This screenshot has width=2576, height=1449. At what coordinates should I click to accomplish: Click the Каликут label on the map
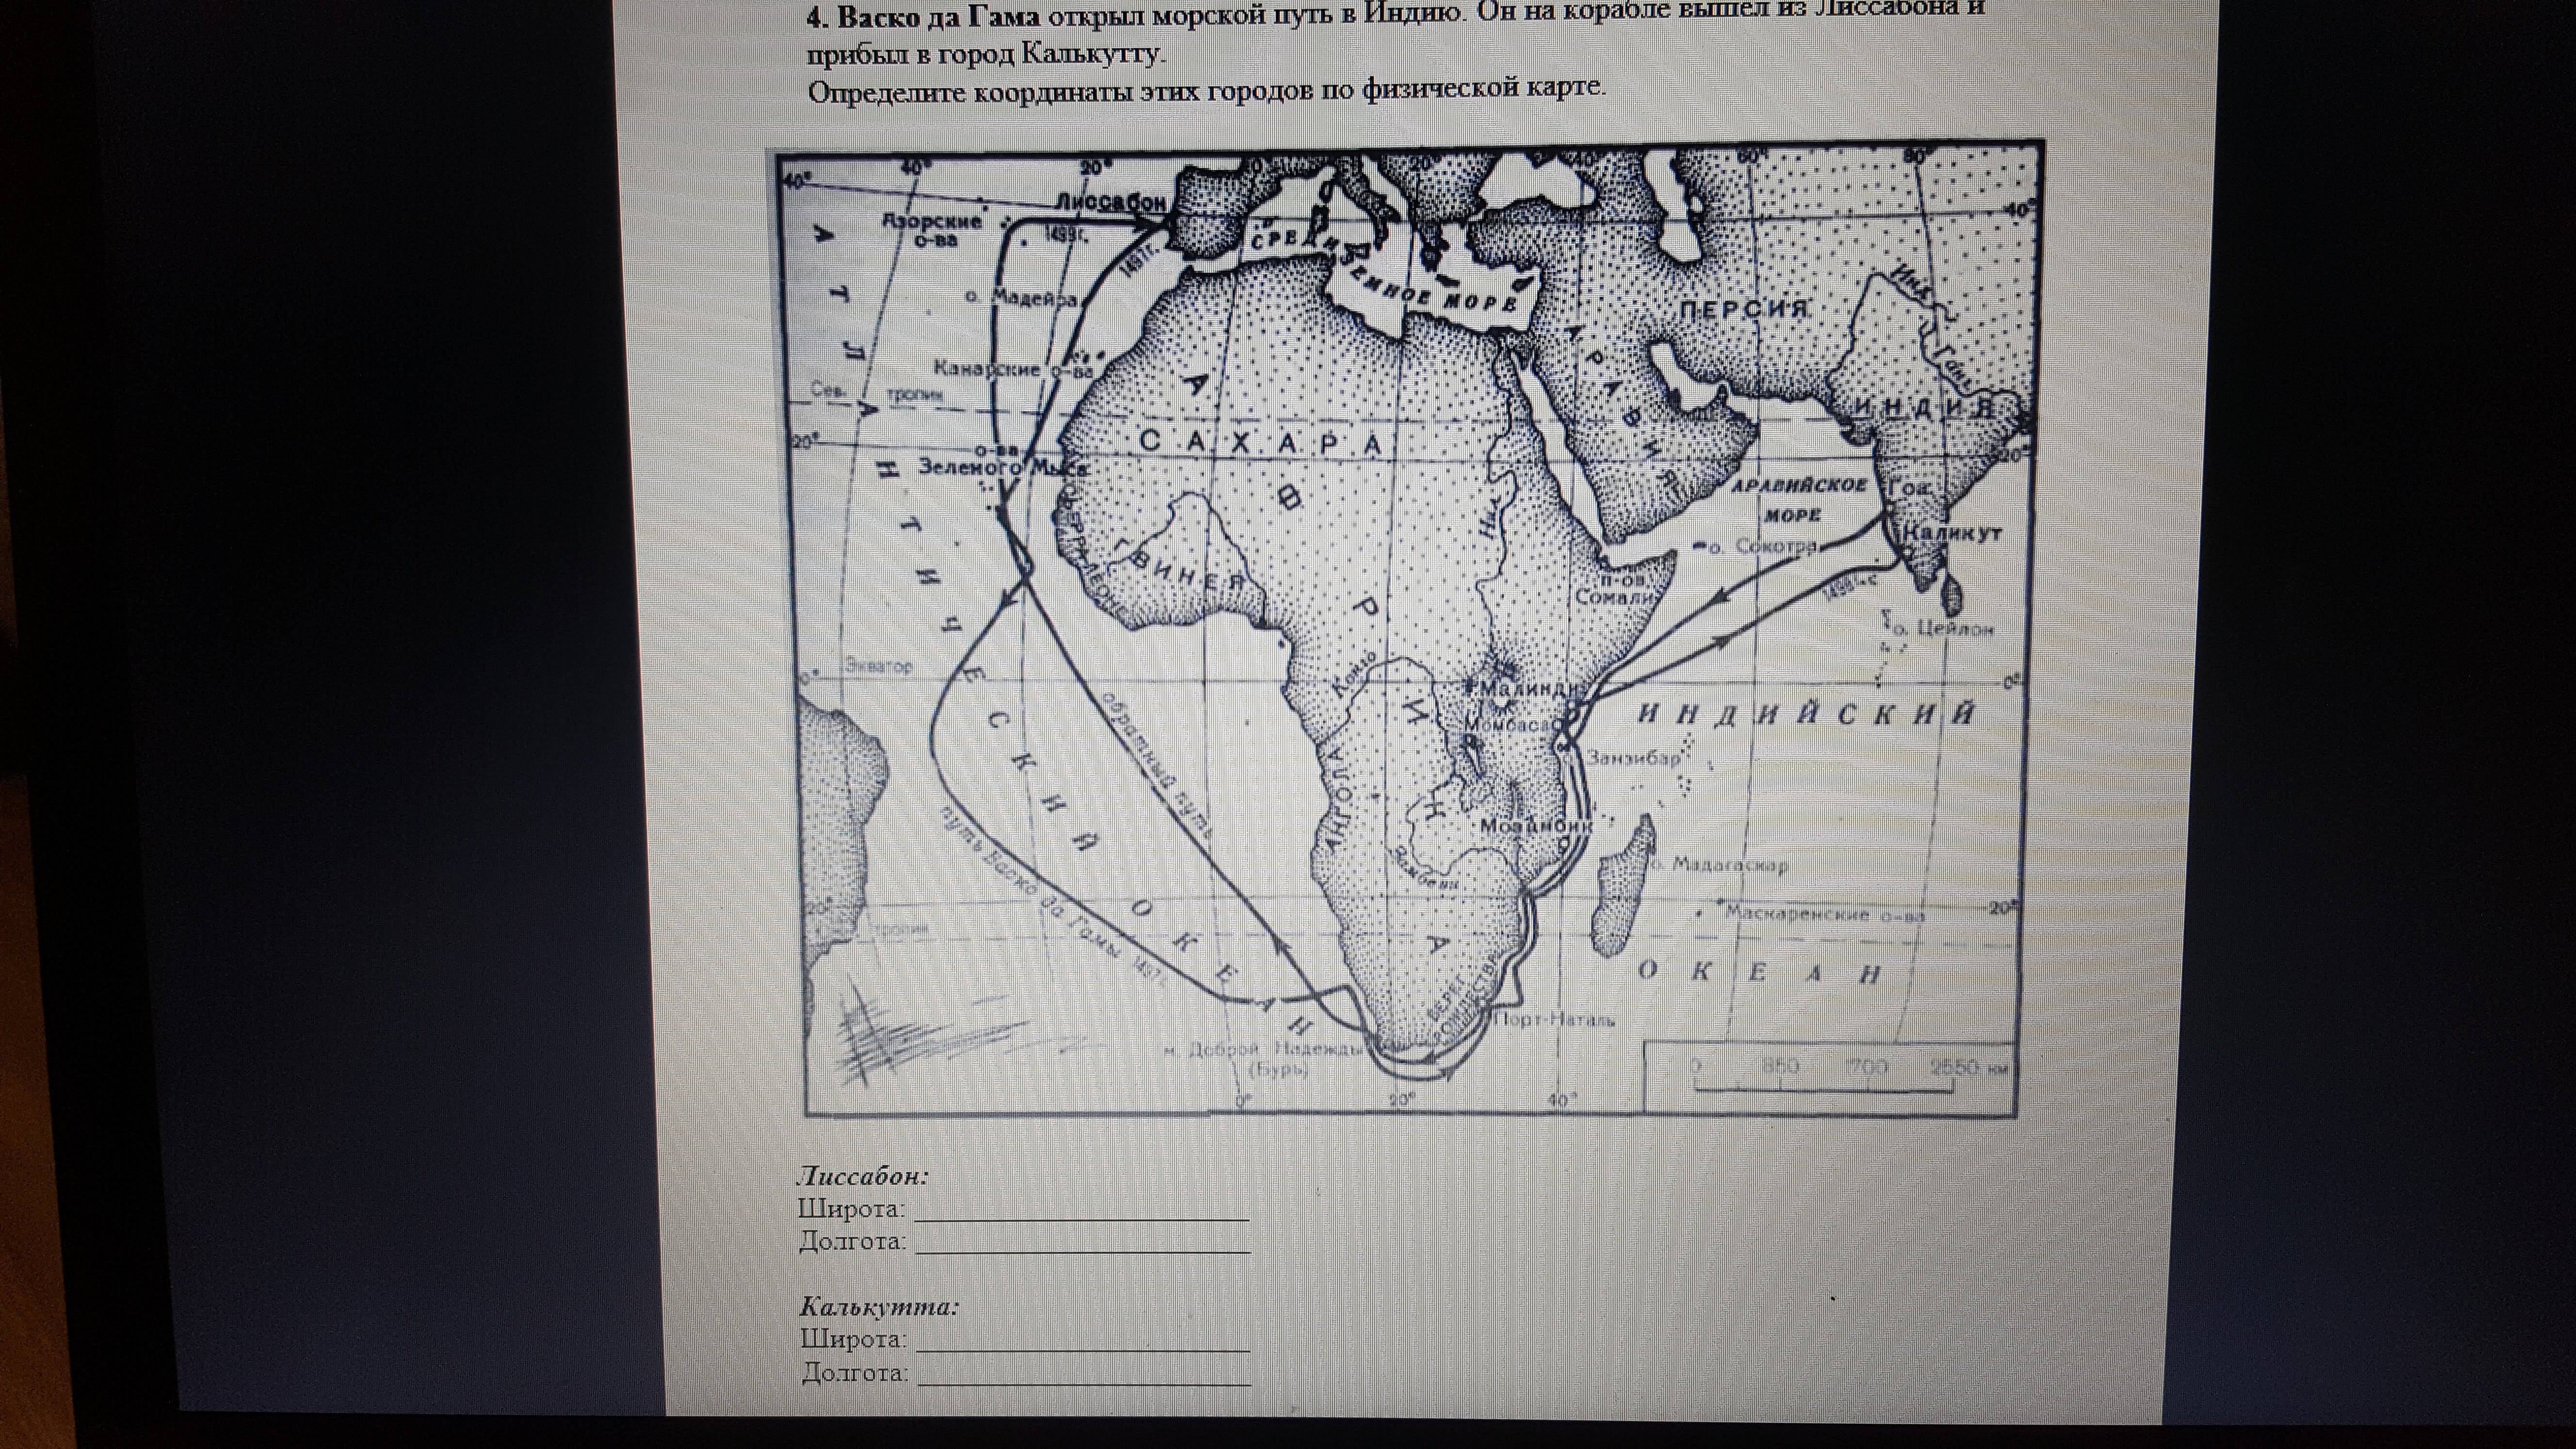[x=1951, y=533]
